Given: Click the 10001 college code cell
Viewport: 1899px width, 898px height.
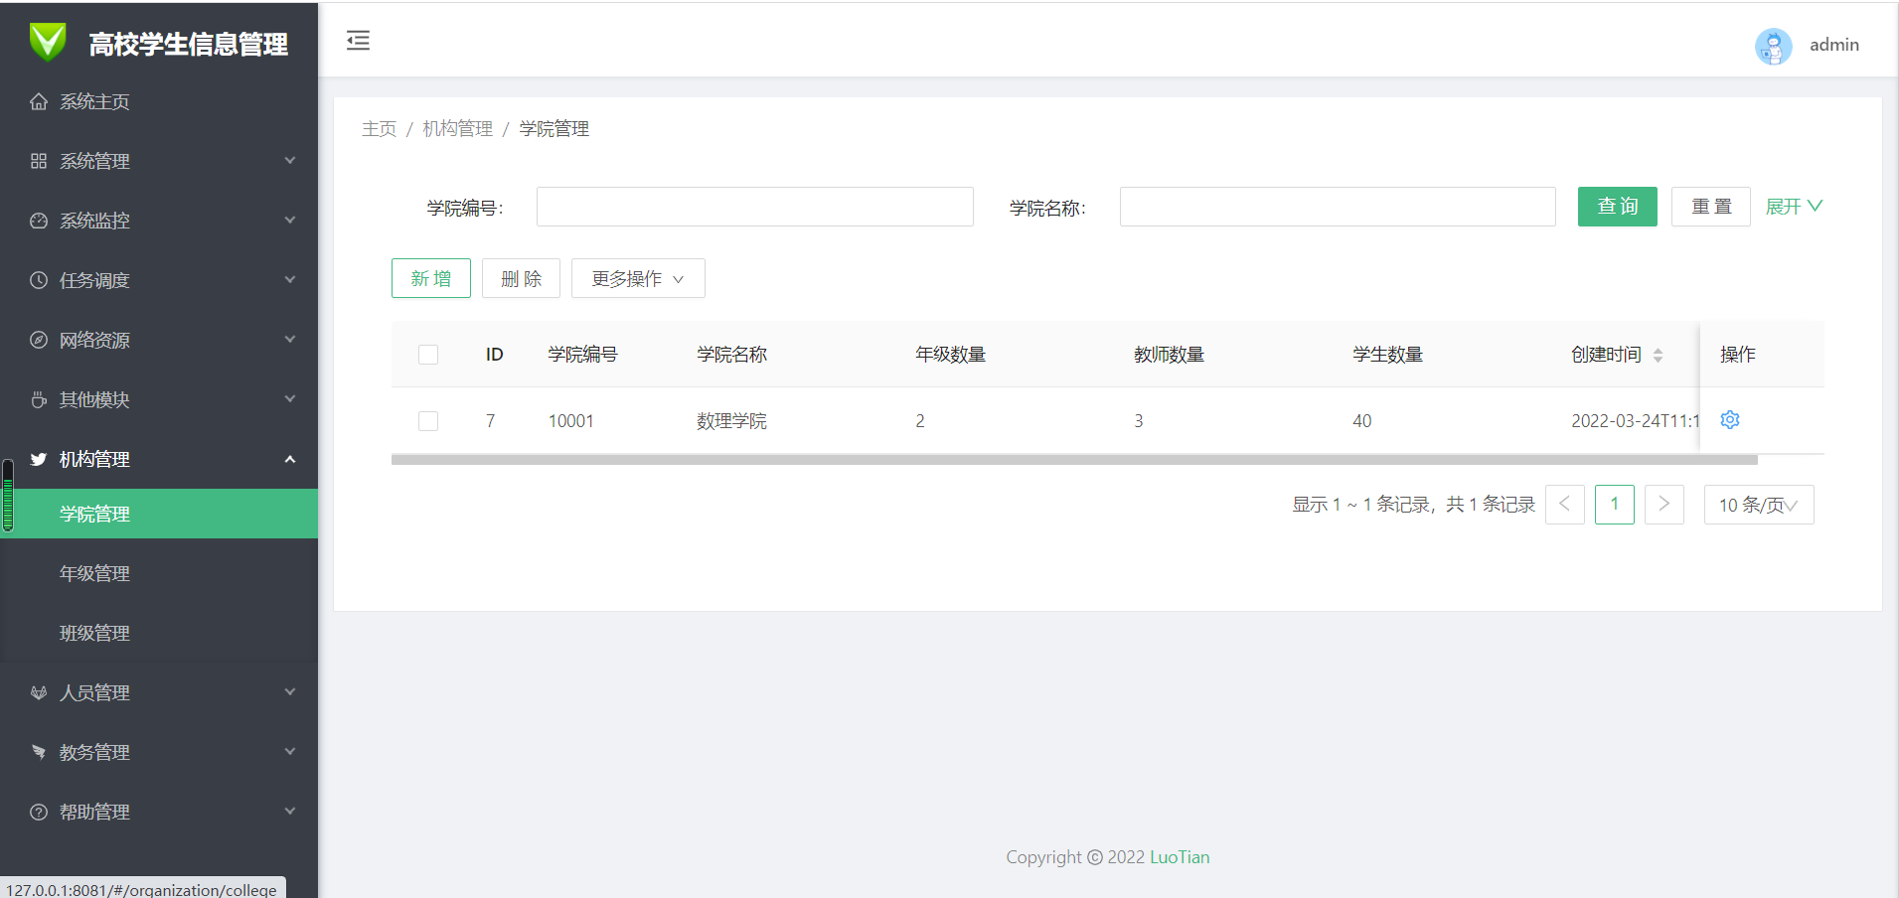Looking at the screenshot, I should point(571,421).
